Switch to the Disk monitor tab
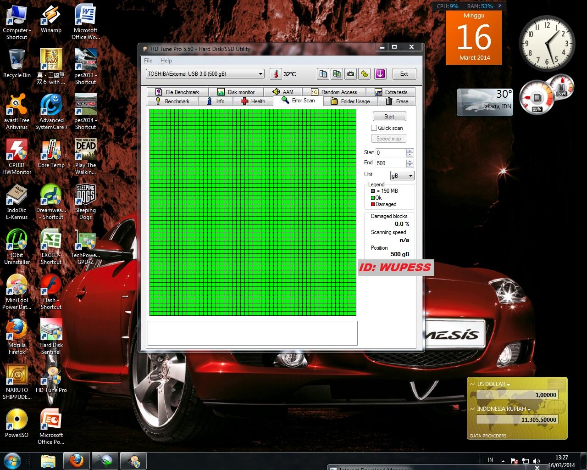Image resolution: width=587 pixels, height=470 pixels. tap(236, 92)
